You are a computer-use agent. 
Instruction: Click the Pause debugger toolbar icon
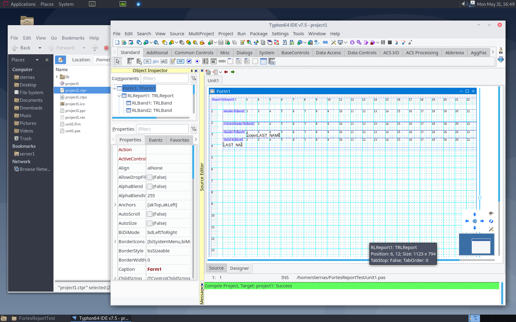pyautogui.click(x=383, y=42)
